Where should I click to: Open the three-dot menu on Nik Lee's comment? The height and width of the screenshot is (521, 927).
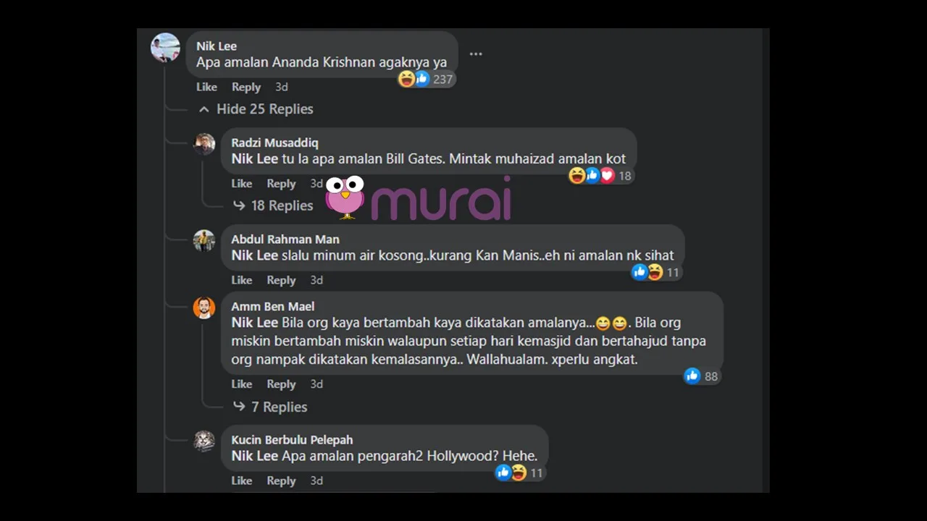475,54
